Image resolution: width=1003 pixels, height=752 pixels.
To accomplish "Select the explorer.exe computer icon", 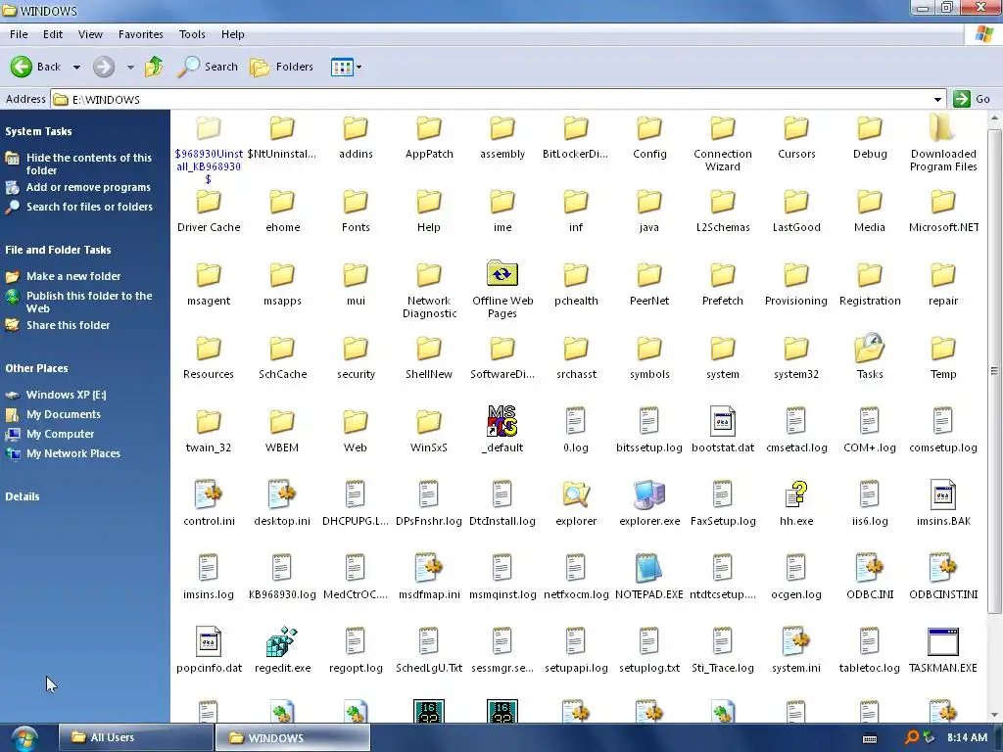I will (x=649, y=494).
